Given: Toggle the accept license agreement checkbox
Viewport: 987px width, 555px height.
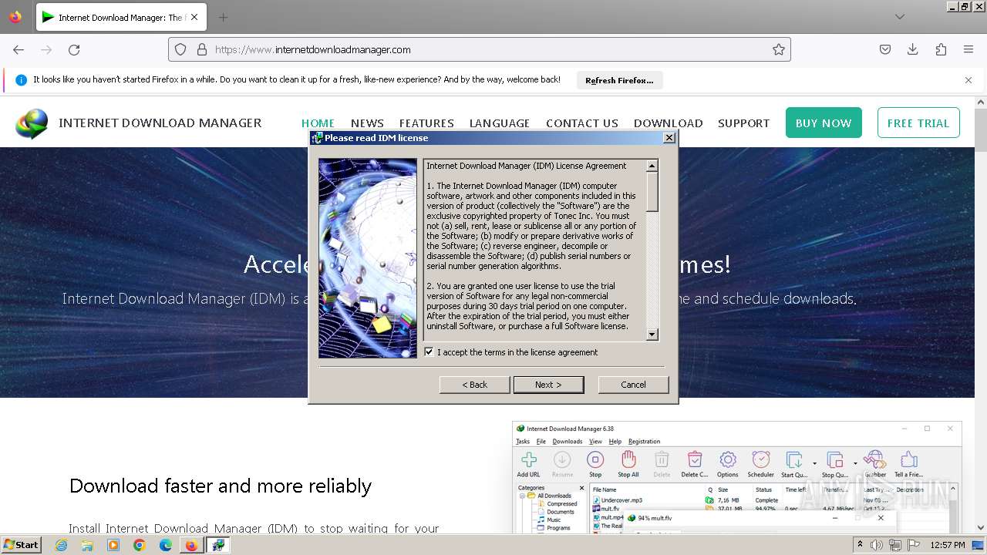Looking at the screenshot, I should [x=429, y=351].
